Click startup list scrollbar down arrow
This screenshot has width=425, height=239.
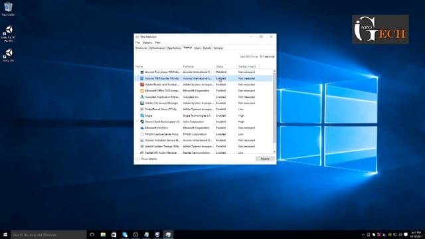pos(274,152)
